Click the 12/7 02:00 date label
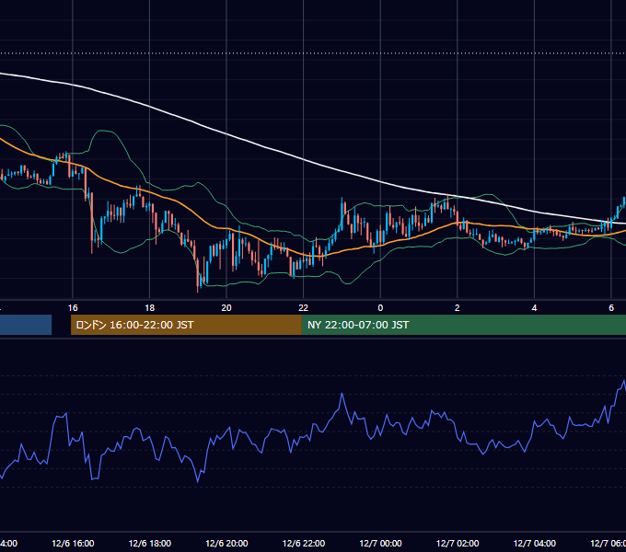Viewport: 626px width, 552px height. [x=458, y=543]
